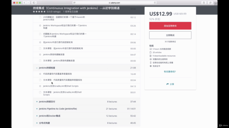
Task: Click the white buy-now button
Action: point(170,35)
